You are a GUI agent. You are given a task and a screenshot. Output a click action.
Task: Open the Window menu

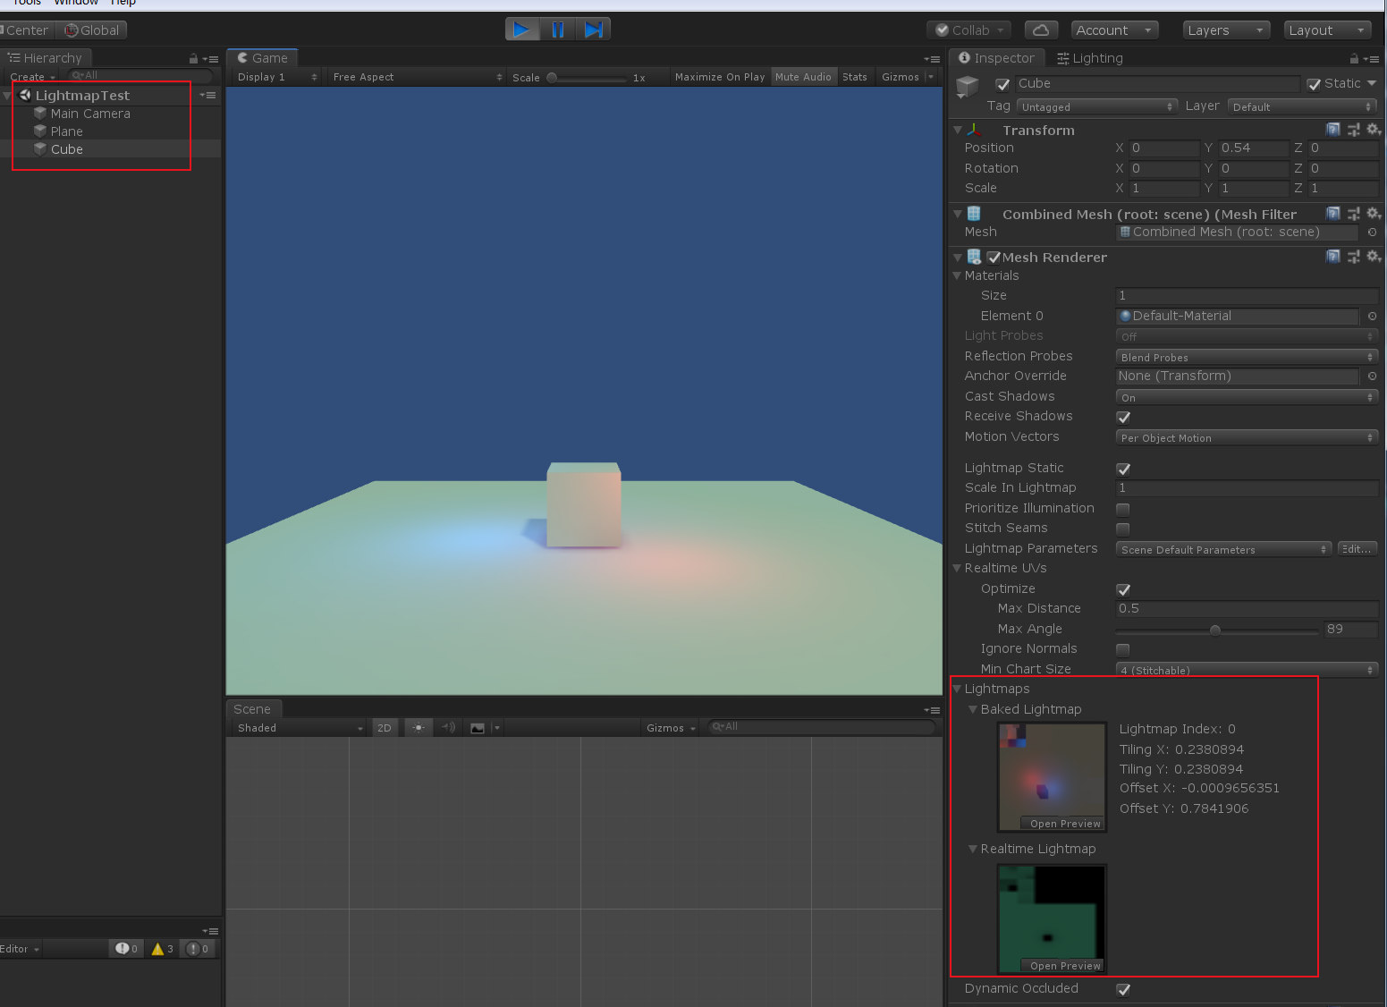point(76,3)
